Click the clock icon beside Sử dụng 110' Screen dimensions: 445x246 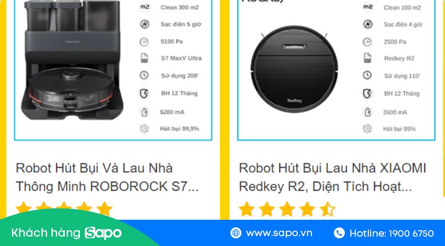[367, 75]
